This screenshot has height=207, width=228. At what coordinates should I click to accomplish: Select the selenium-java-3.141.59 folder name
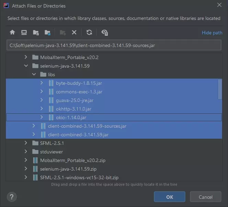tap(65, 66)
